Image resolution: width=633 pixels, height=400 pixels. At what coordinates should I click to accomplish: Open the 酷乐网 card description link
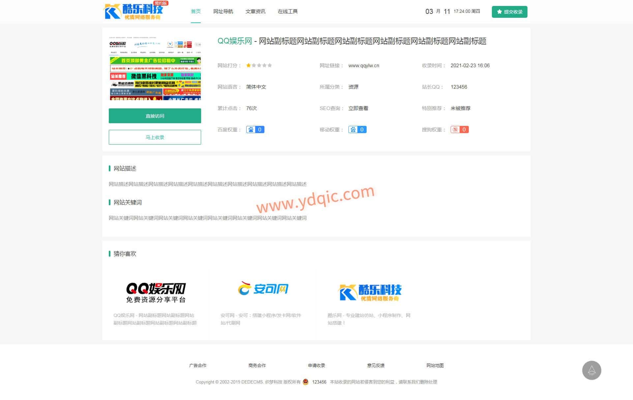click(x=369, y=319)
